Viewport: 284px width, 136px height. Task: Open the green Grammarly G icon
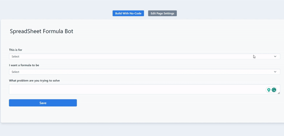[x=274, y=90]
